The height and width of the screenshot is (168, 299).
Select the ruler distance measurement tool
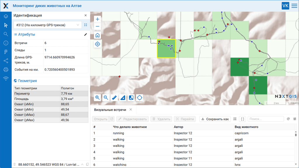click(x=114, y=98)
